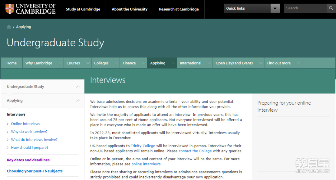Open What do interviews involve? link

[34, 140]
